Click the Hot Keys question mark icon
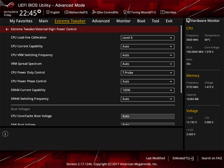Screen dimensions: 224x168 pos(162,12)
